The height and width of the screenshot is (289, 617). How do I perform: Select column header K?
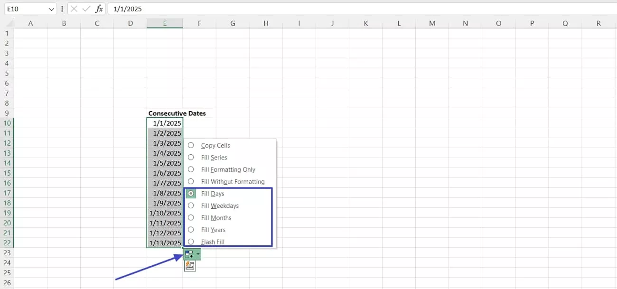point(365,23)
